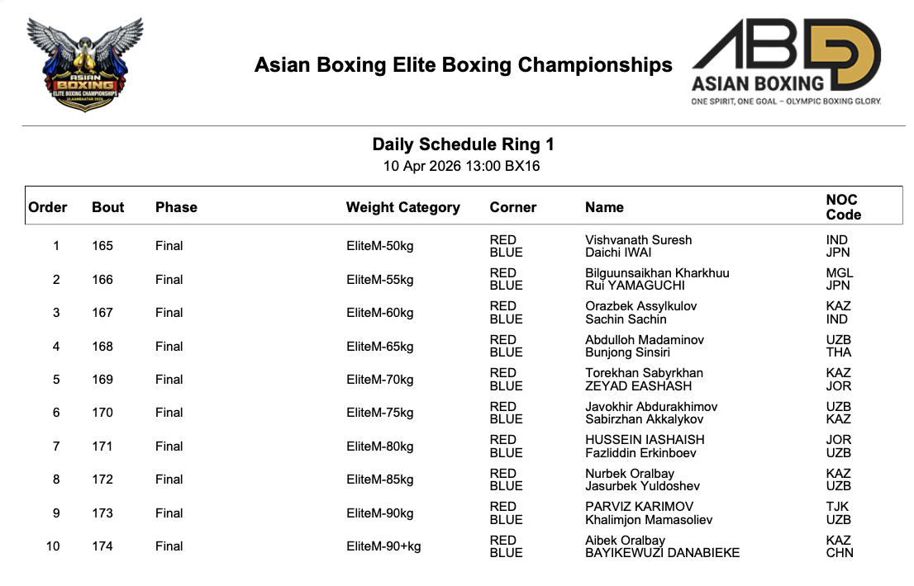The width and height of the screenshot is (914, 586).
Task: Select boxer name ZEYAD EASHASH
Action: click(639, 386)
